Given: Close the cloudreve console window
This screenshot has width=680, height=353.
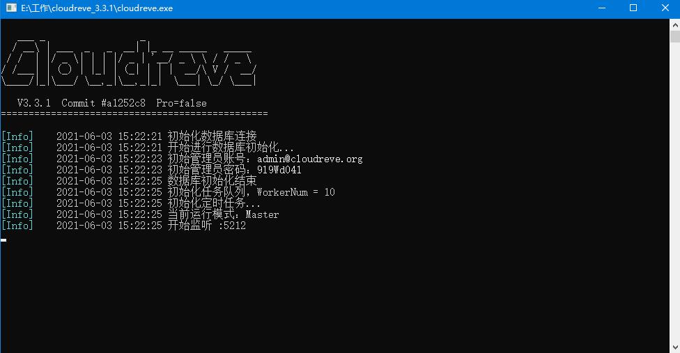Looking at the screenshot, I should 665,8.
